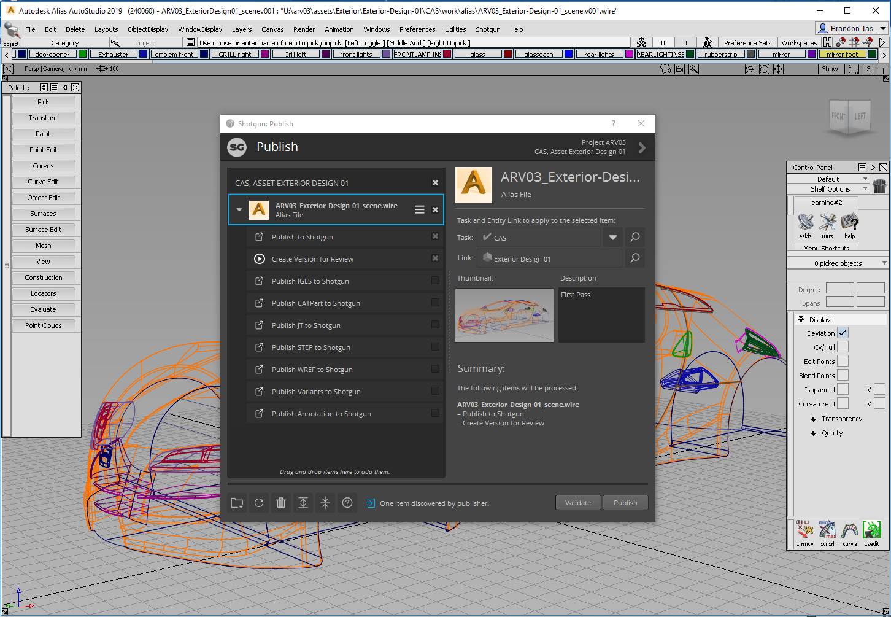Open the Shotgun menu
The width and height of the screenshot is (891, 617).
point(488,29)
